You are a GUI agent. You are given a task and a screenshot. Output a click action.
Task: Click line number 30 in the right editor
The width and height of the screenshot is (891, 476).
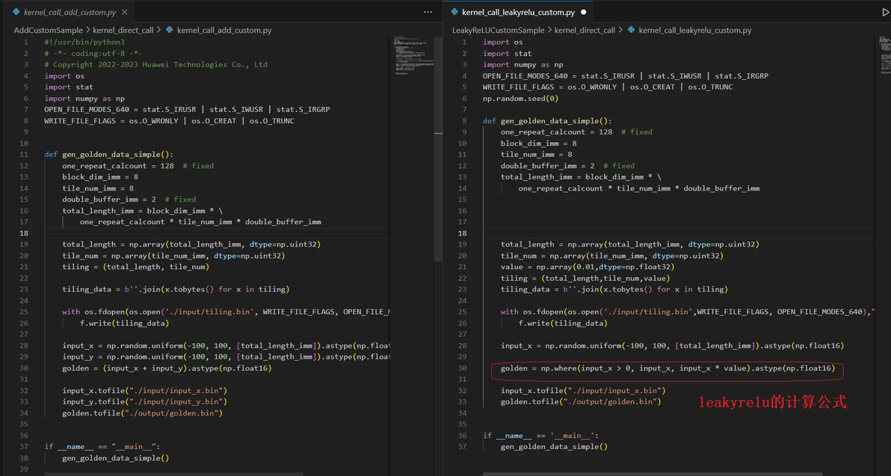click(462, 368)
